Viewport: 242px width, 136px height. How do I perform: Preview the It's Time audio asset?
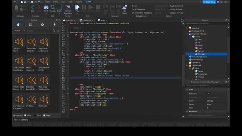tap(31, 99)
